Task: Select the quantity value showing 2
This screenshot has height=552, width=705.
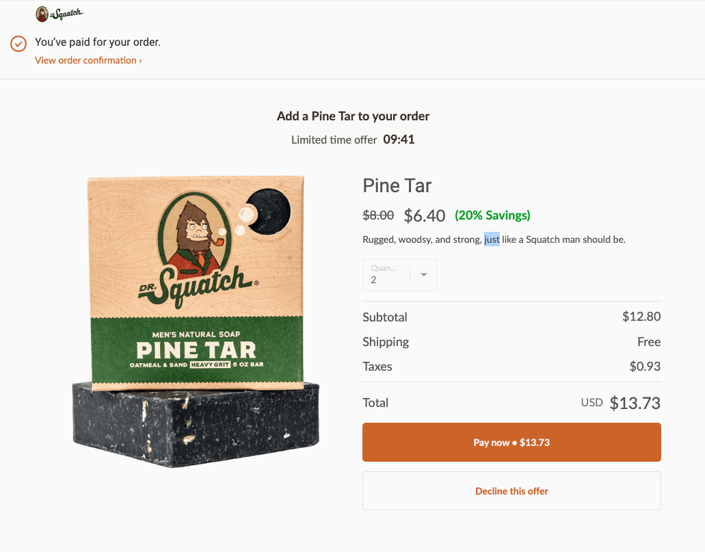Action: 374,280
